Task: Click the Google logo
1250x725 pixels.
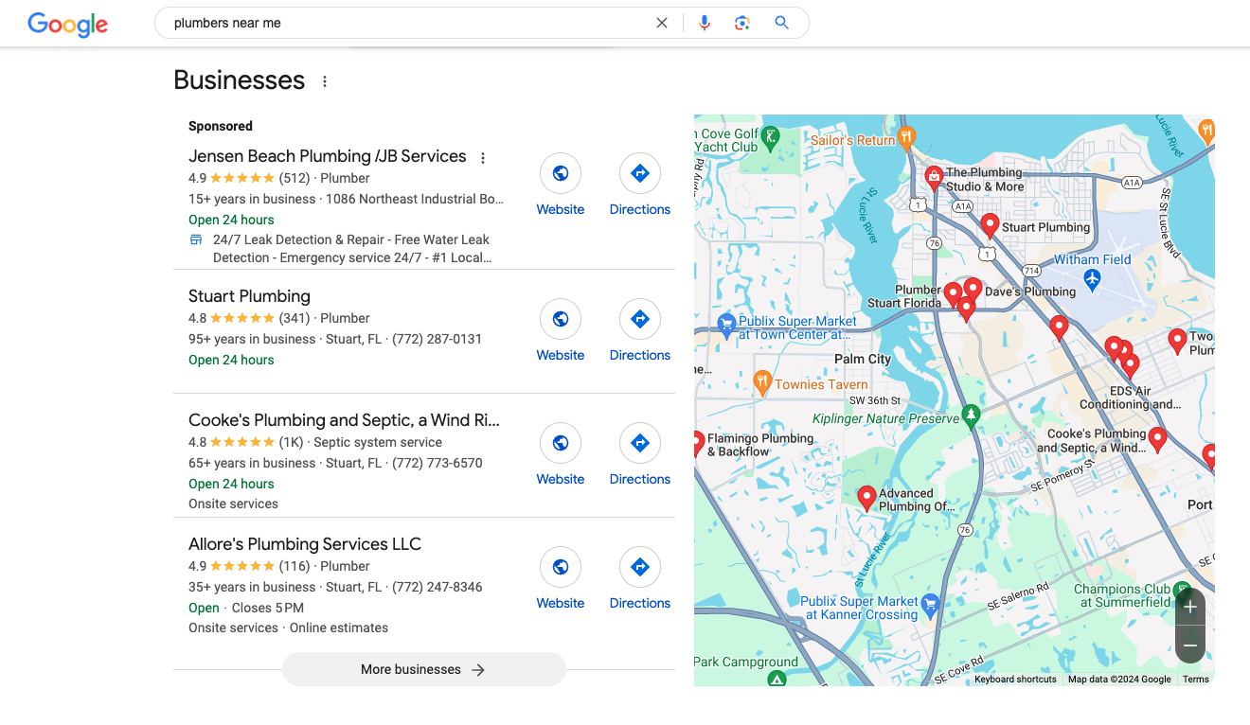Action: click(x=67, y=24)
